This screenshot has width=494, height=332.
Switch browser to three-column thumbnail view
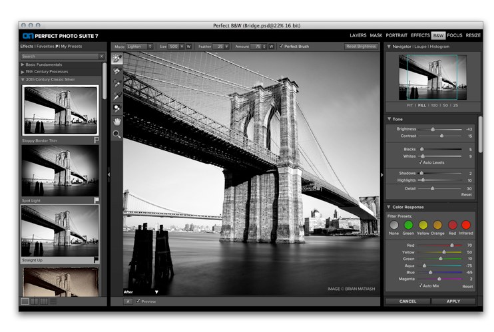tap(44, 301)
